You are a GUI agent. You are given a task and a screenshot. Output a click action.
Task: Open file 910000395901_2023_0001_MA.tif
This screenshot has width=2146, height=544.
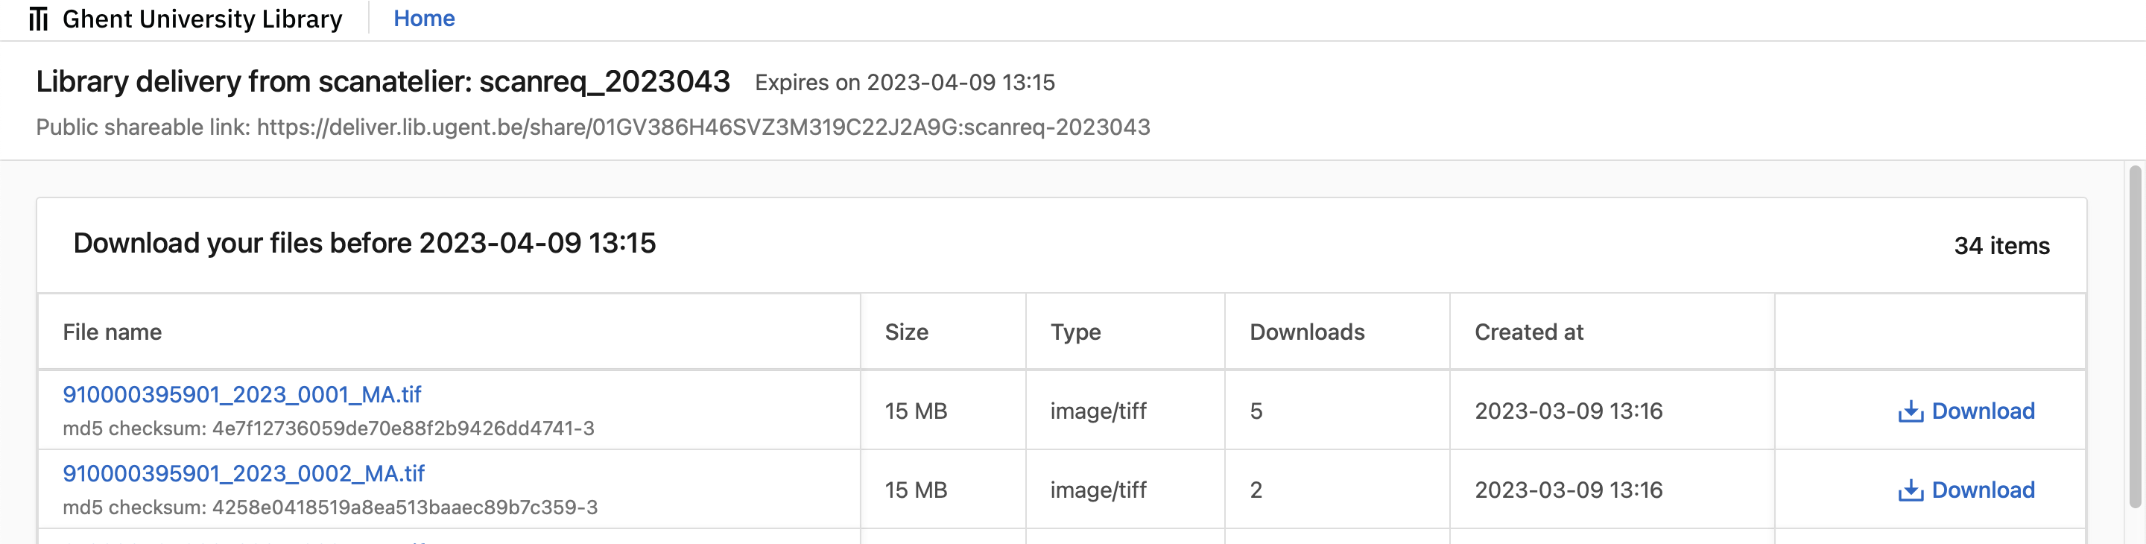(243, 393)
